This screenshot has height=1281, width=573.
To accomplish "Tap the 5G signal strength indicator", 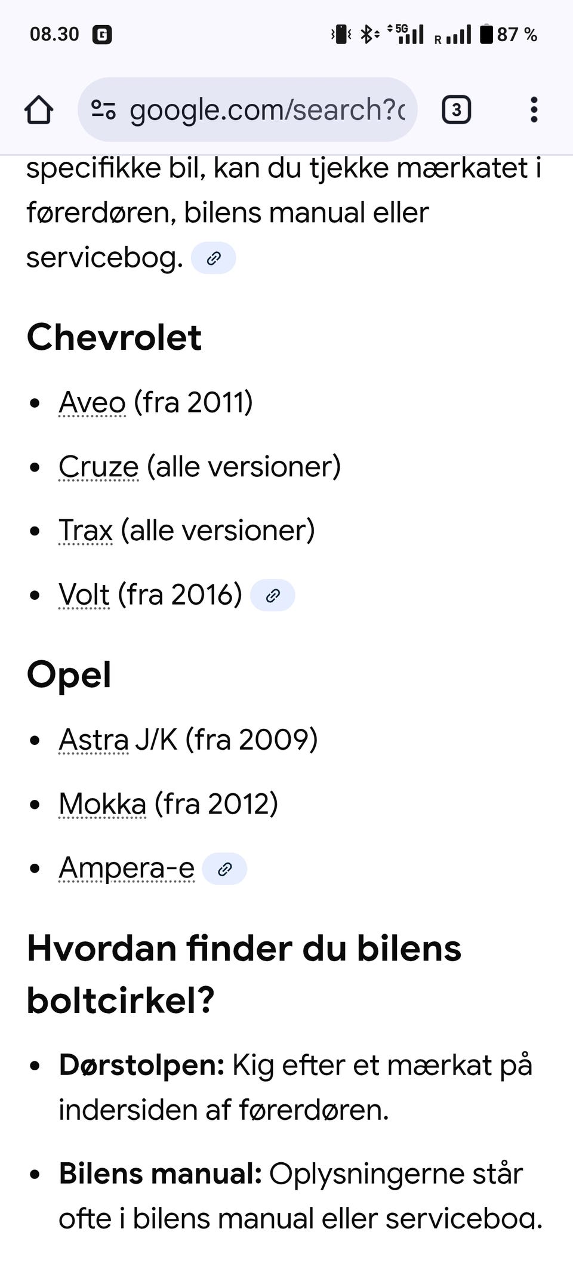I will tap(408, 35).
